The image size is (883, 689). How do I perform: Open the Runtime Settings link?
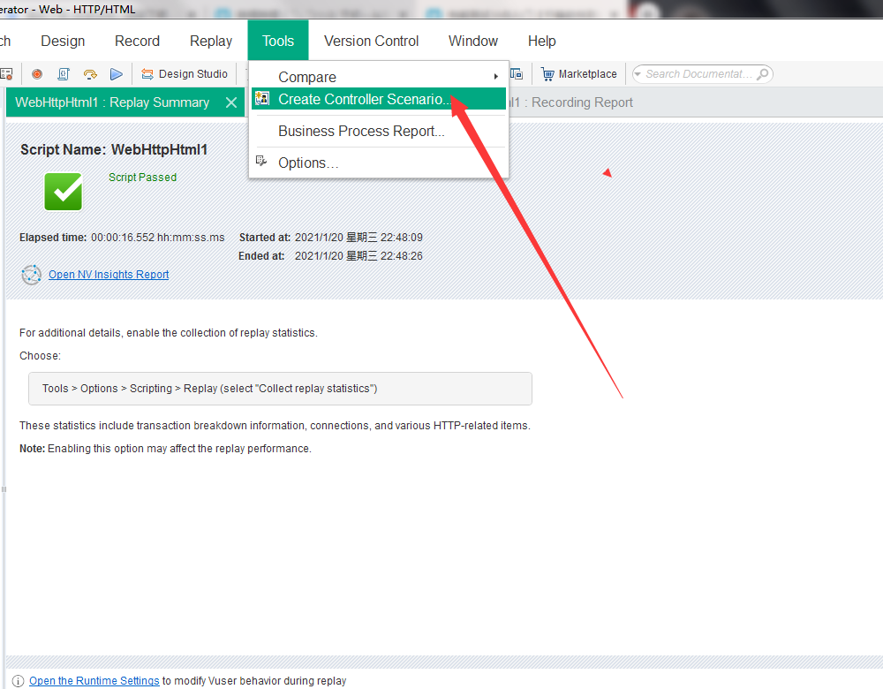click(94, 680)
